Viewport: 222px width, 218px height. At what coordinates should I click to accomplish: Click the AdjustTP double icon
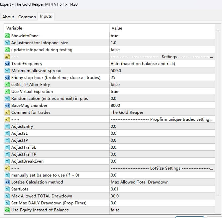coord(7,140)
